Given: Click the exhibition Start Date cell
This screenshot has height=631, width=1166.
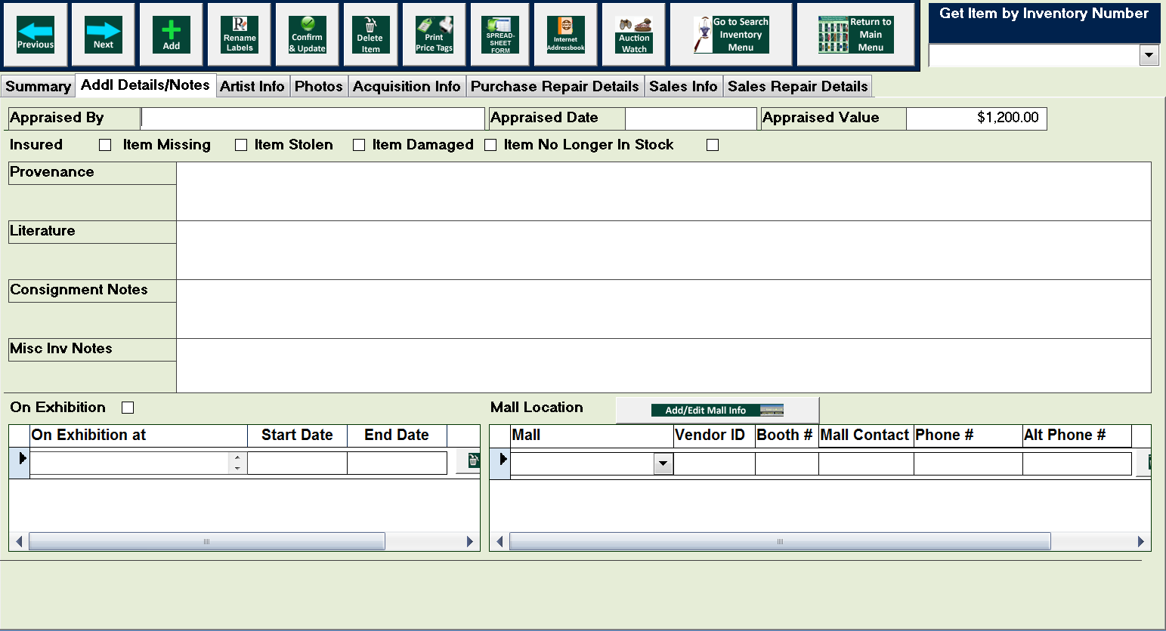Looking at the screenshot, I should point(297,463).
